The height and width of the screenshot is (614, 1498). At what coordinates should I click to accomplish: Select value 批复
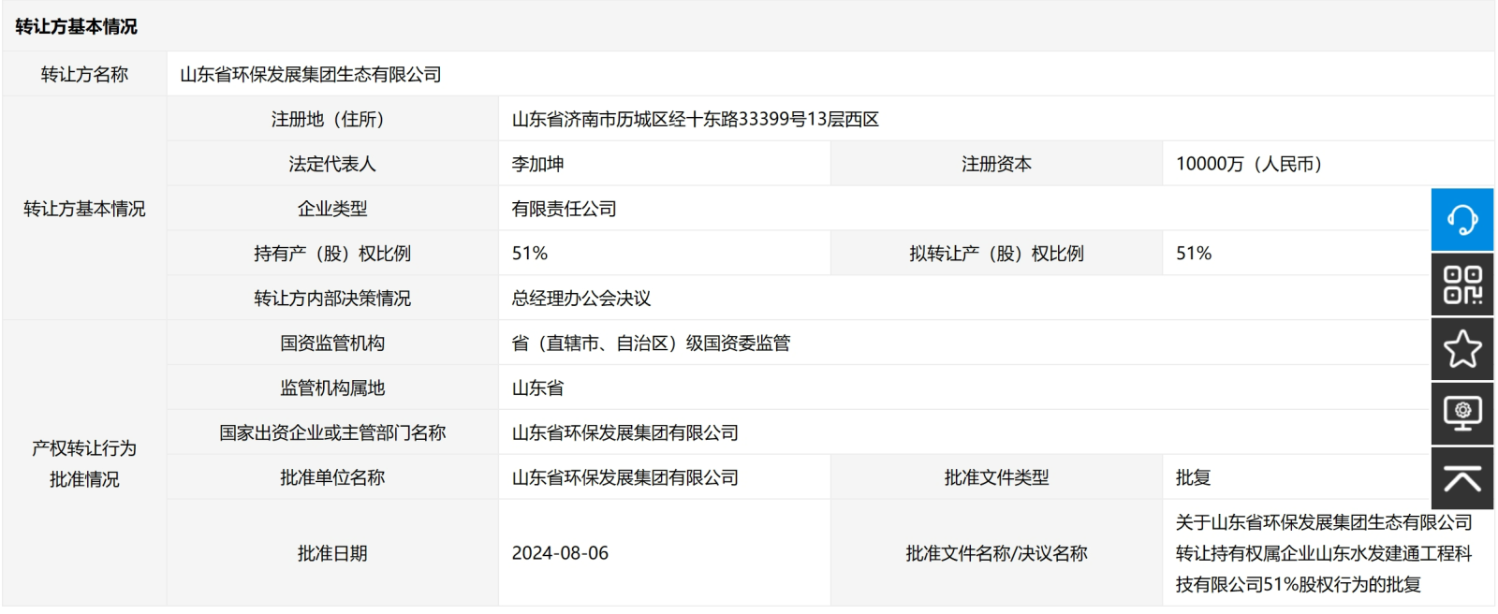(x=1194, y=478)
